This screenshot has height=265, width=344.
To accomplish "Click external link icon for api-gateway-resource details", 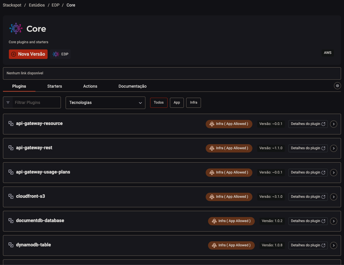I will (323, 124).
